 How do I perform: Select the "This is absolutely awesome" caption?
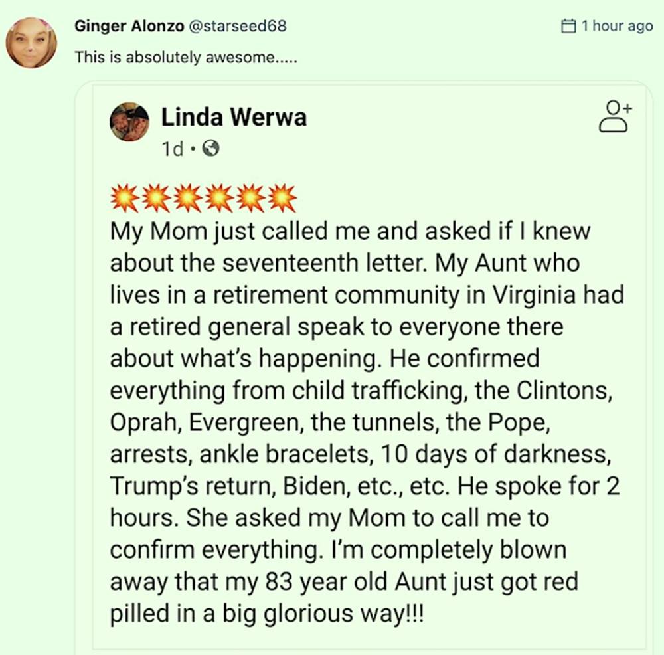186,57
